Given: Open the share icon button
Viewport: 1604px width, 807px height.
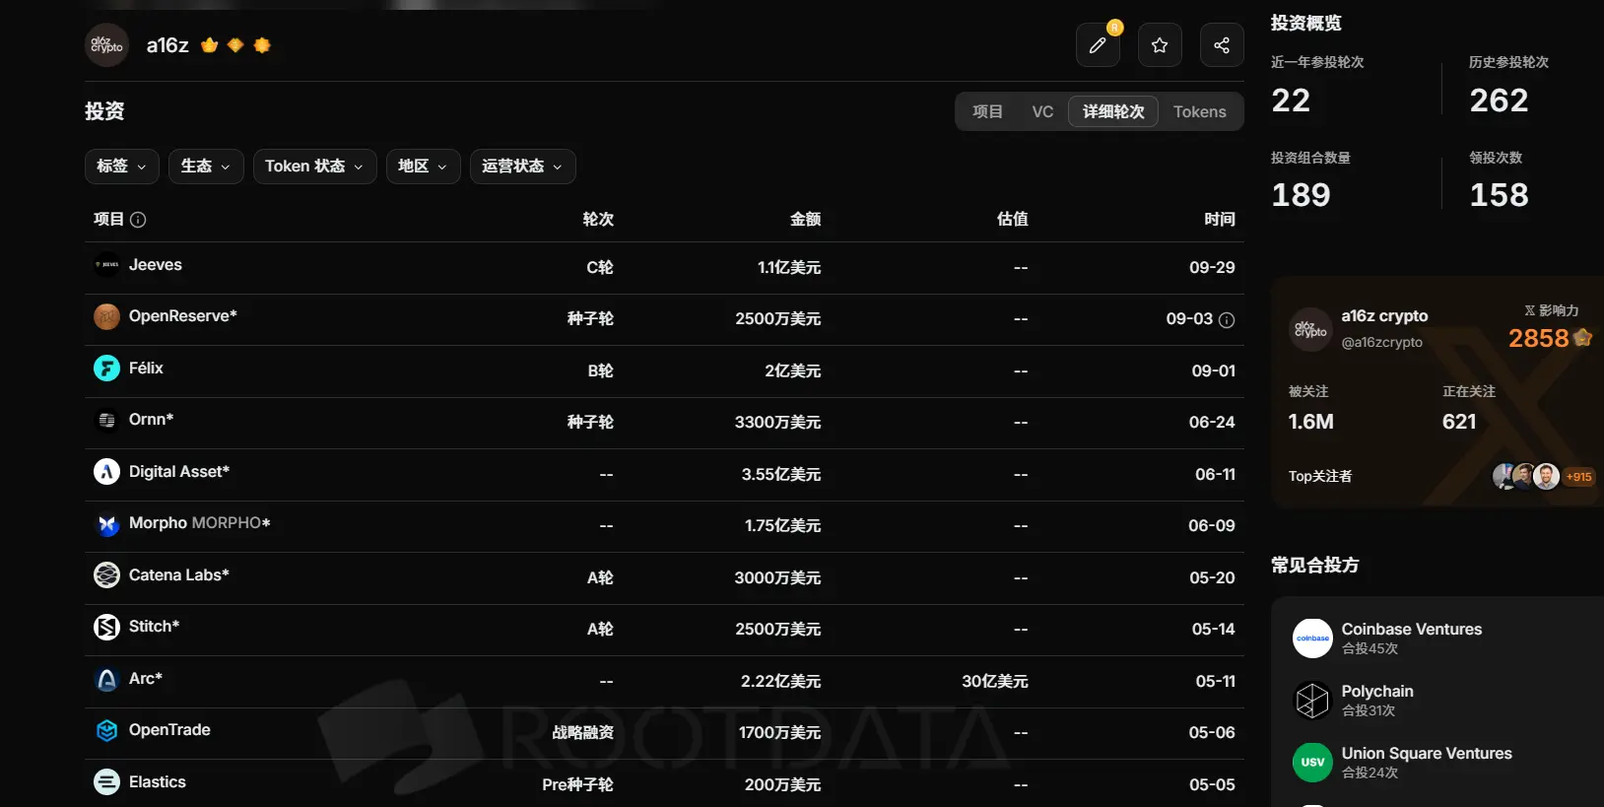Looking at the screenshot, I should [1222, 45].
